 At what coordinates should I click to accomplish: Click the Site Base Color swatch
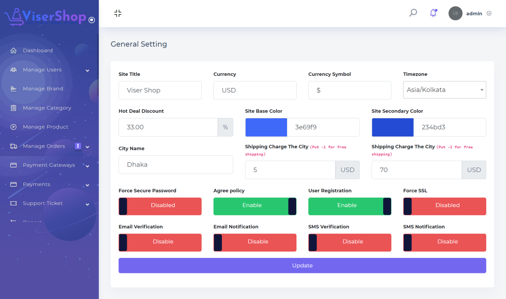(x=266, y=127)
